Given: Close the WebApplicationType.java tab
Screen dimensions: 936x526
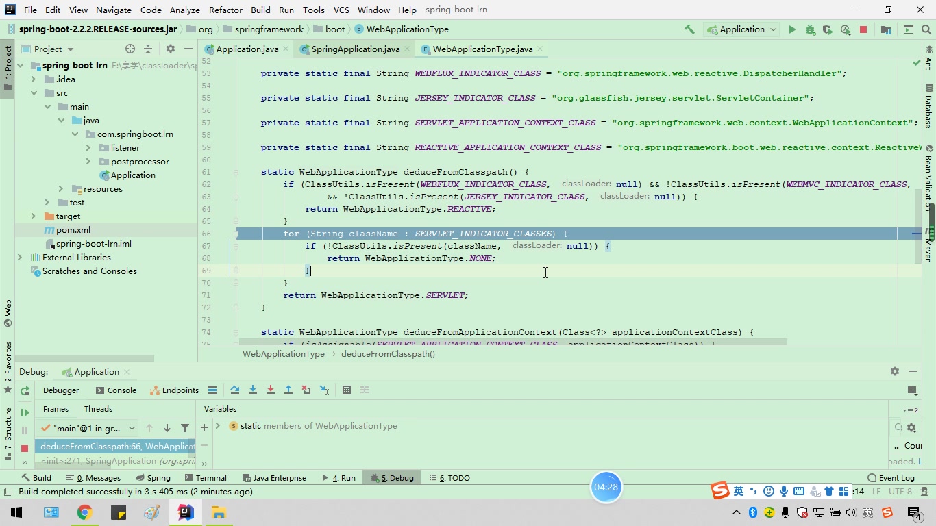Looking at the screenshot, I should (540, 49).
